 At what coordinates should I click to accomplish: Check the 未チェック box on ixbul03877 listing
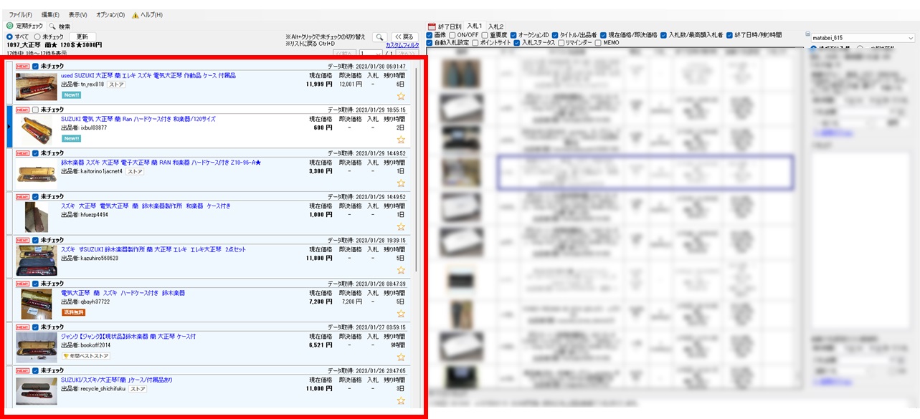35,110
